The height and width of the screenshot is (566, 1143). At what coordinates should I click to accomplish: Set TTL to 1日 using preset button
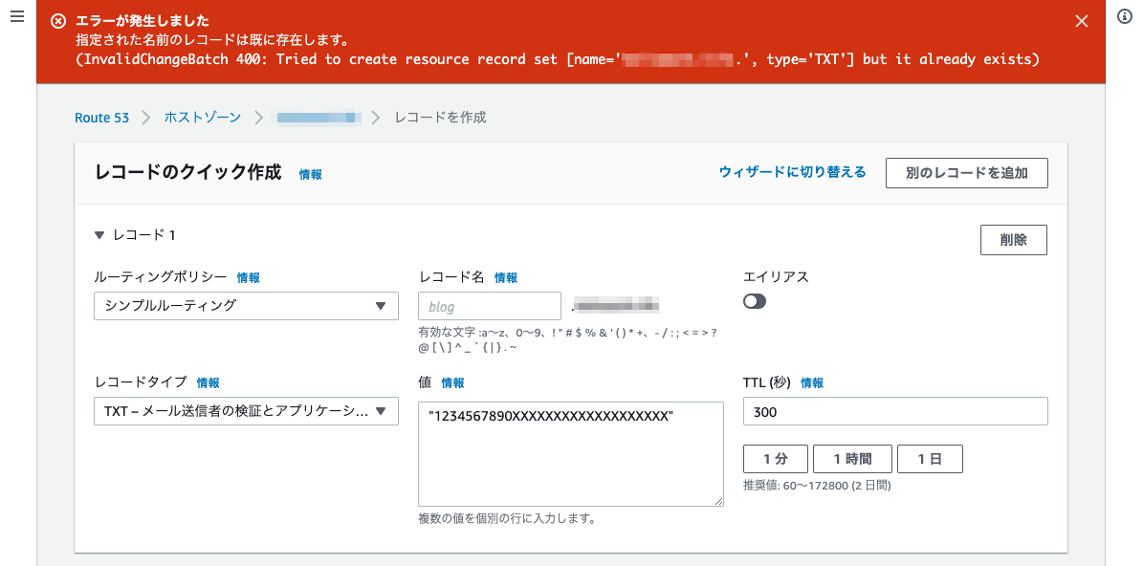[x=930, y=458]
